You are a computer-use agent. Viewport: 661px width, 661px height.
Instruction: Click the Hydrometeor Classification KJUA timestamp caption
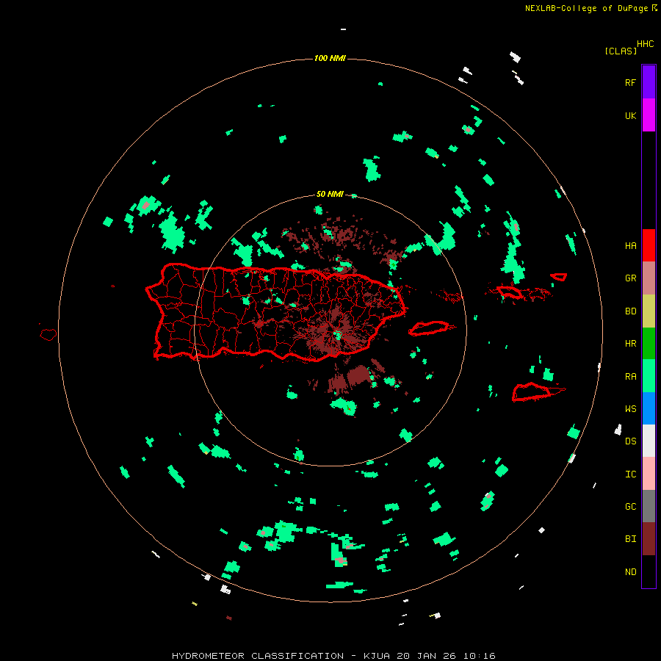tap(333, 656)
